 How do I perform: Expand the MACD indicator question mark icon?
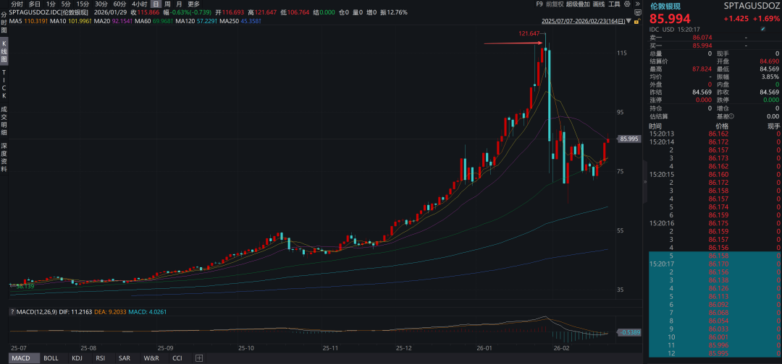pyautogui.click(x=13, y=311)
